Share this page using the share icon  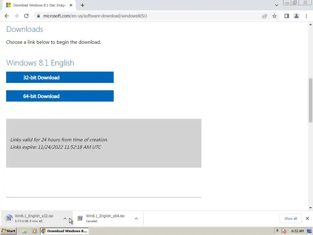(265, 16)
